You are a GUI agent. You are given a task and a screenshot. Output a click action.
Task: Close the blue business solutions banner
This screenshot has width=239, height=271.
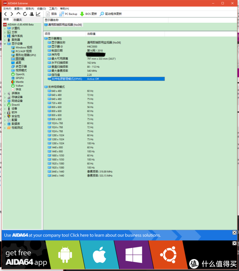pyautogui.click(x=234, y=233)
